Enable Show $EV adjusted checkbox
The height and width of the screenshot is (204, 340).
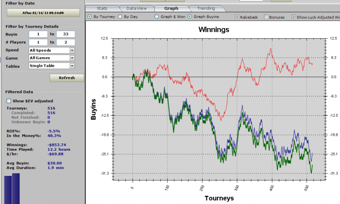[x=9, y=101]
